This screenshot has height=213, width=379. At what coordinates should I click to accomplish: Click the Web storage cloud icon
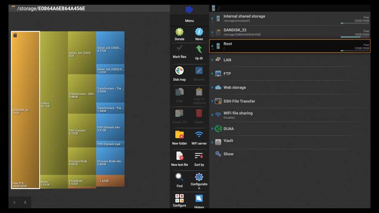(218, 87)
